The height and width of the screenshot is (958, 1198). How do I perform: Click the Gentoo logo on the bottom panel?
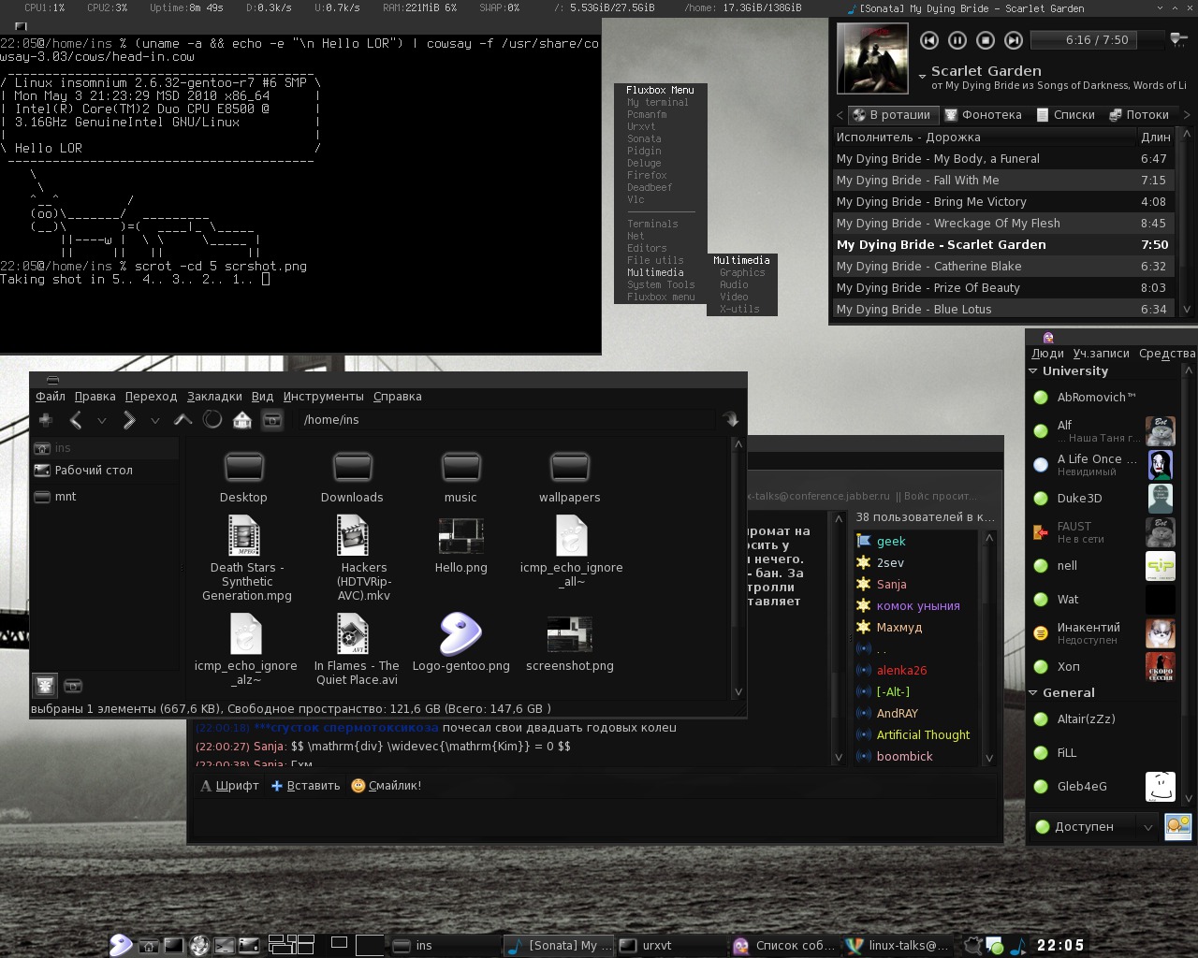(x=121, y=944)
